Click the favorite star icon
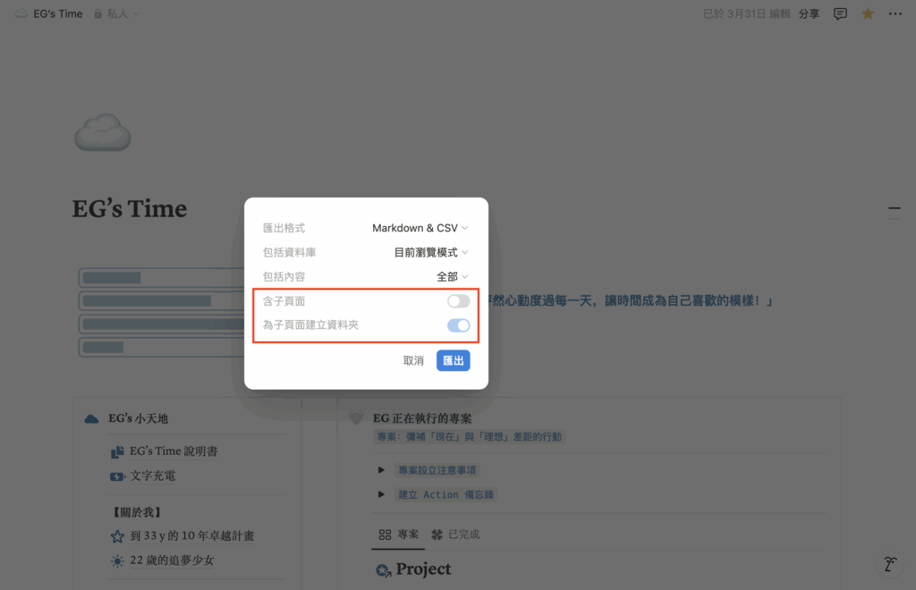916x590 pixels. (867, 14)
